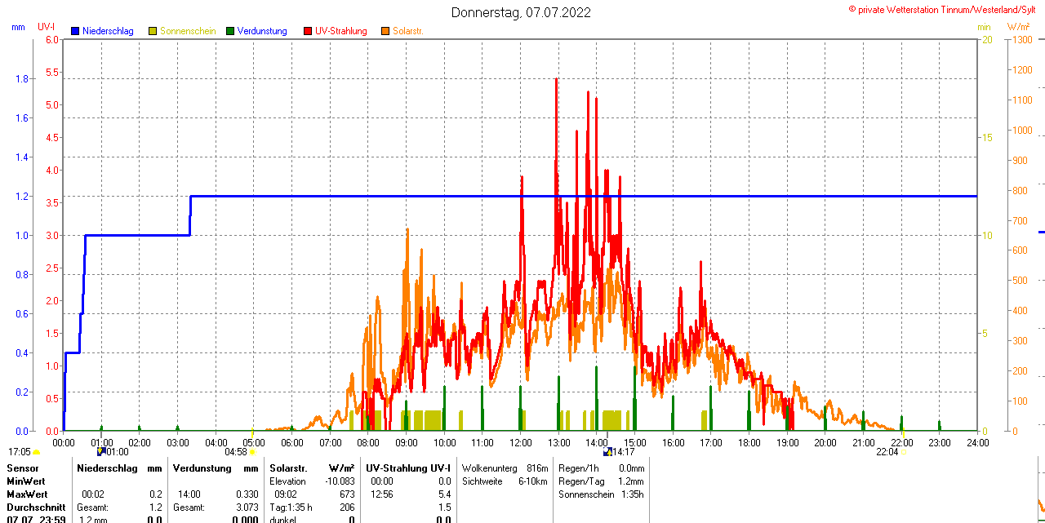
Task: Click the Sonnenschein 1:35h value in table
Action: (631, 494)
